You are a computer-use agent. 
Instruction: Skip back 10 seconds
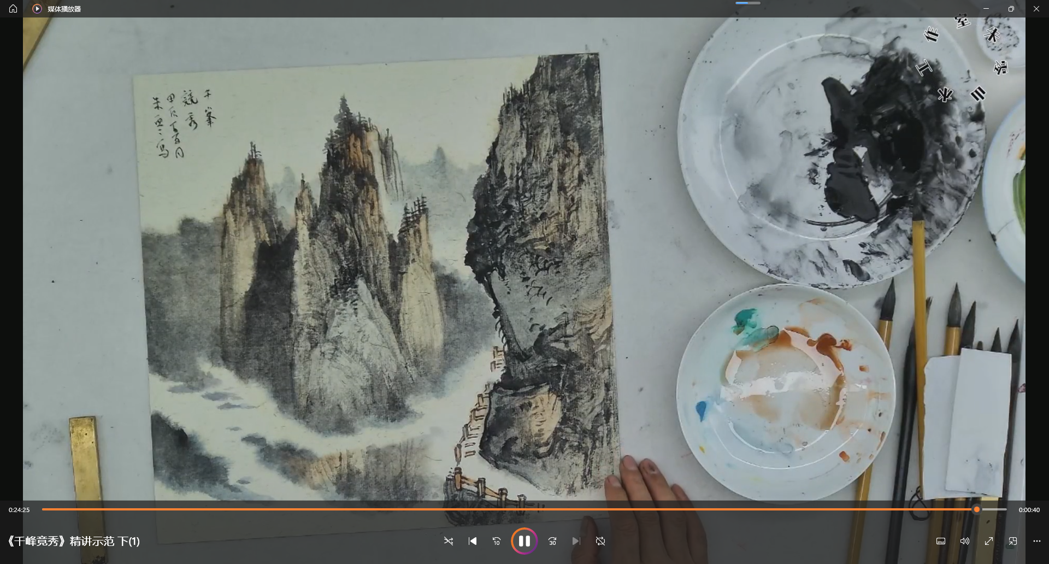coord(497,541)
